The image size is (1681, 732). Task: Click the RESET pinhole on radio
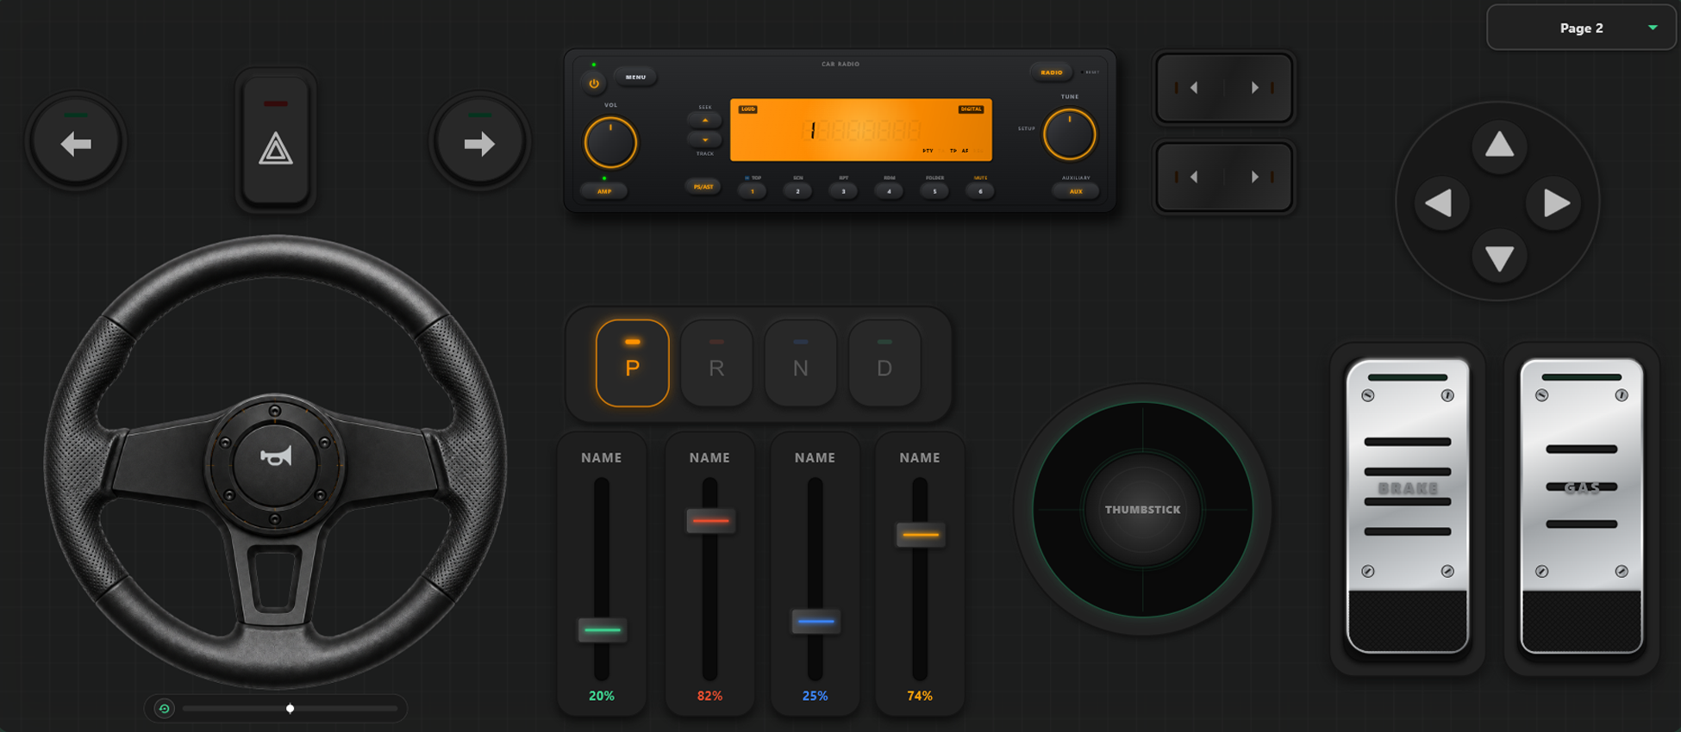(1083, 72)
